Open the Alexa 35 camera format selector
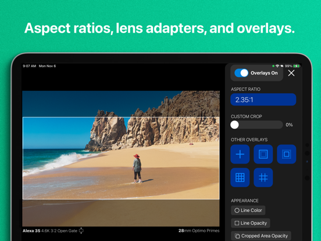The image size is (321, 241). point(50,231)
